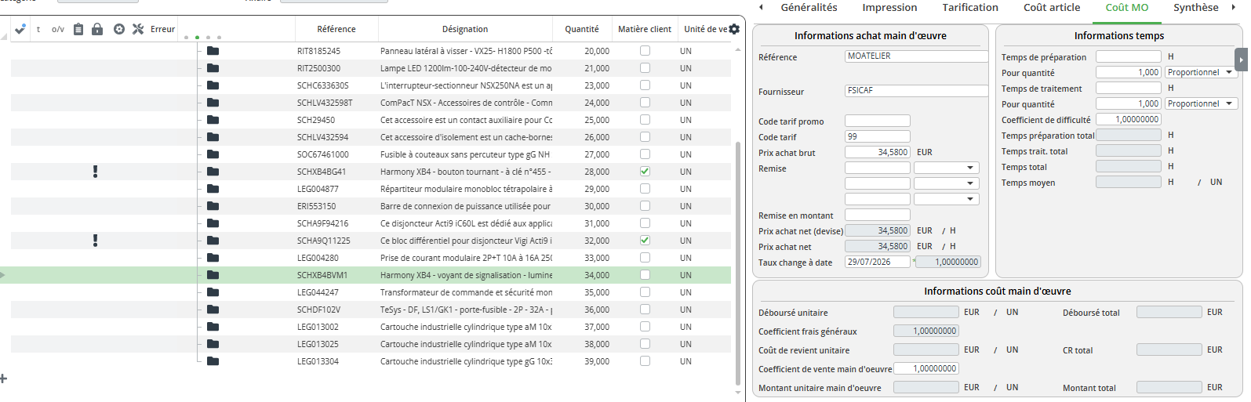Click the circular gear-wheel column header icon

[119, 29]
